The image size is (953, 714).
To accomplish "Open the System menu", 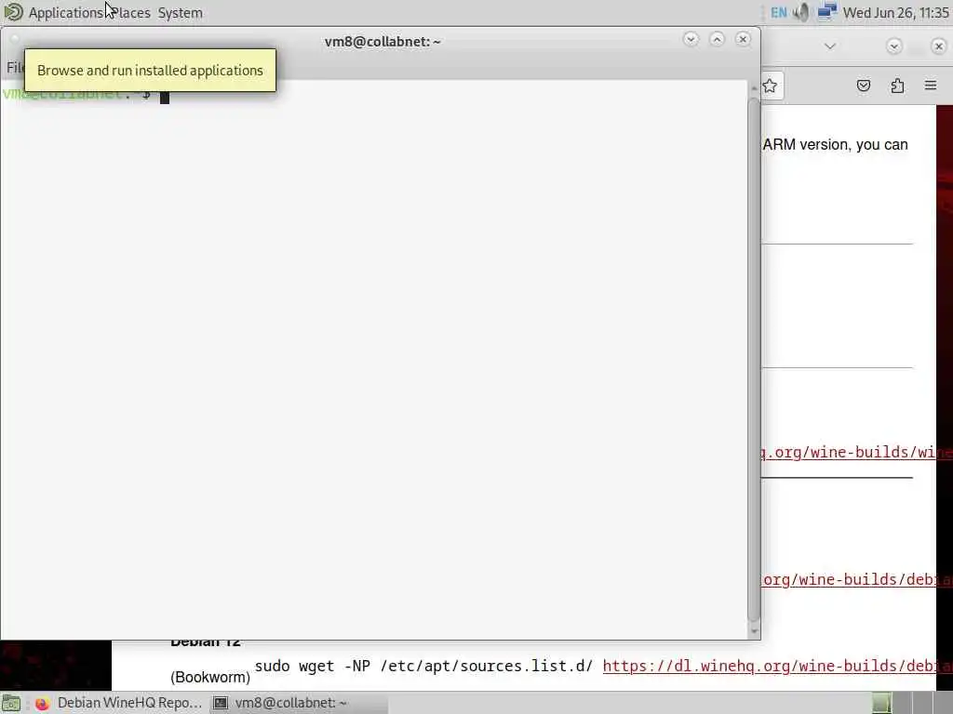I will 180,13.
